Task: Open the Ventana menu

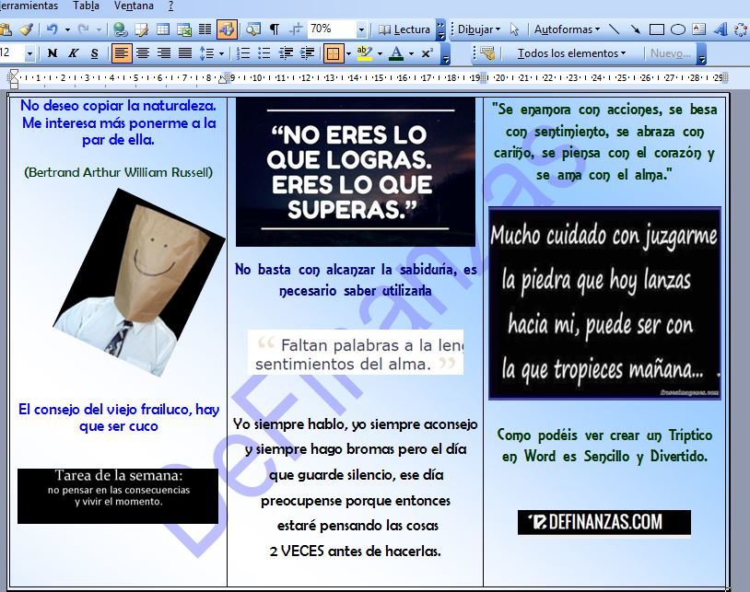Action: [x=134, y=6]
